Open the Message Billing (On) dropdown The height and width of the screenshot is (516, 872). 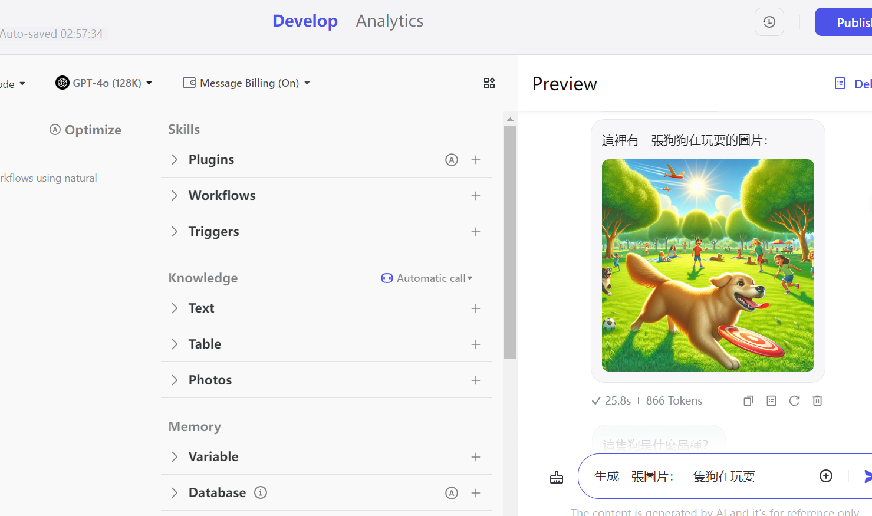coord(246,83)
